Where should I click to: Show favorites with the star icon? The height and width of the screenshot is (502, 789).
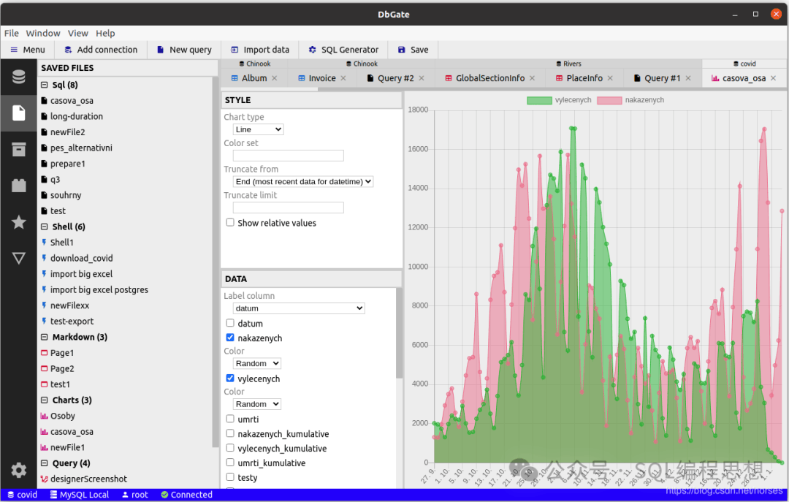click(x=18, y=222)
